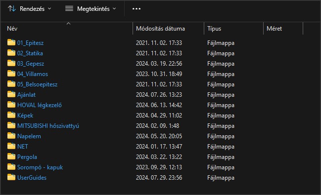
Task: Click date 2024. 07. 29. 23:56 of UserGuides
Action: pos(159,178)
